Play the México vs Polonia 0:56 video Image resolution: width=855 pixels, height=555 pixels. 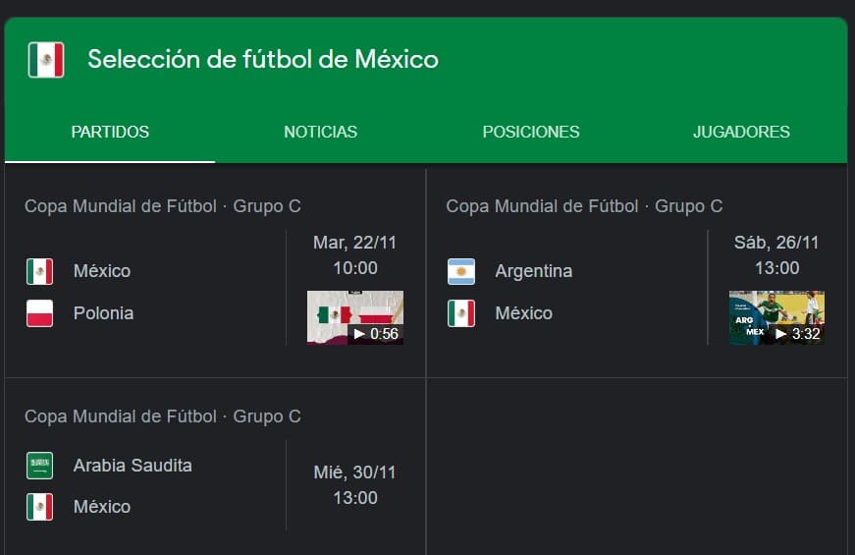point(355,317)
